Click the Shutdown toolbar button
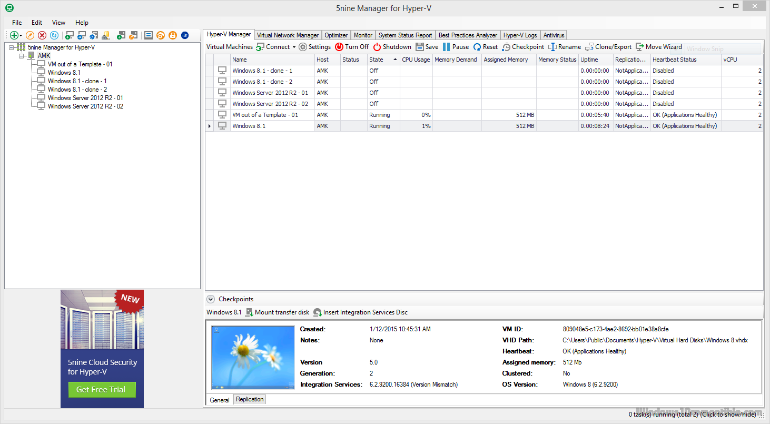The image size is (770, 424). 392,47
